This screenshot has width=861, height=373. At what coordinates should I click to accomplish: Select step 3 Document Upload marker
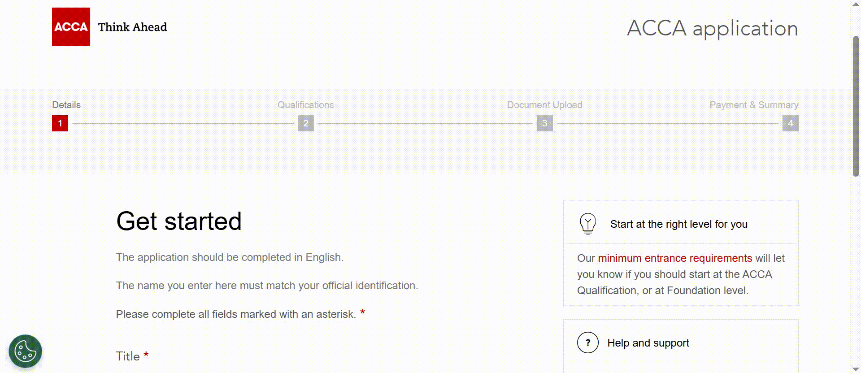pos(544,123)
